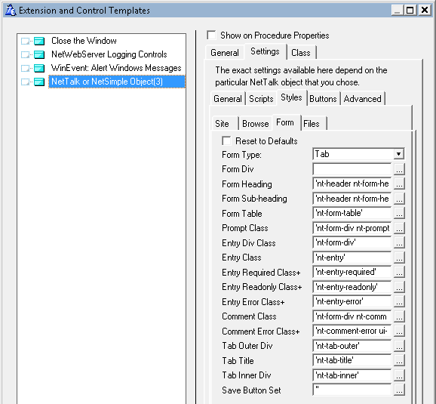Open ellipsis editor for Form Heading
The height and width of the screenshot is (404, 436).
pos(399,183)
